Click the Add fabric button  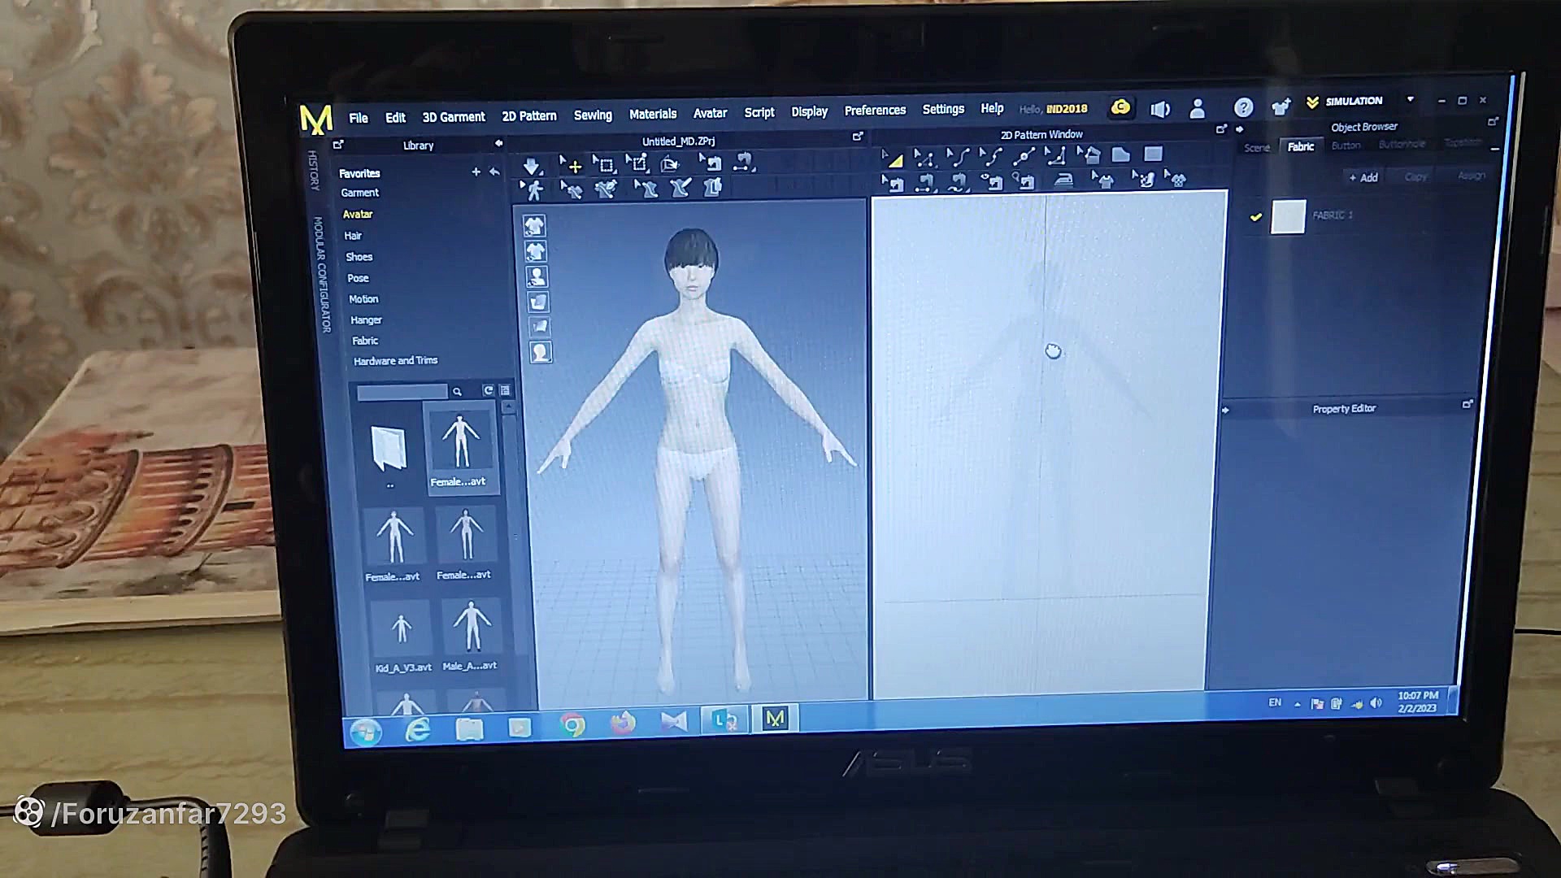pos(1363,177)
